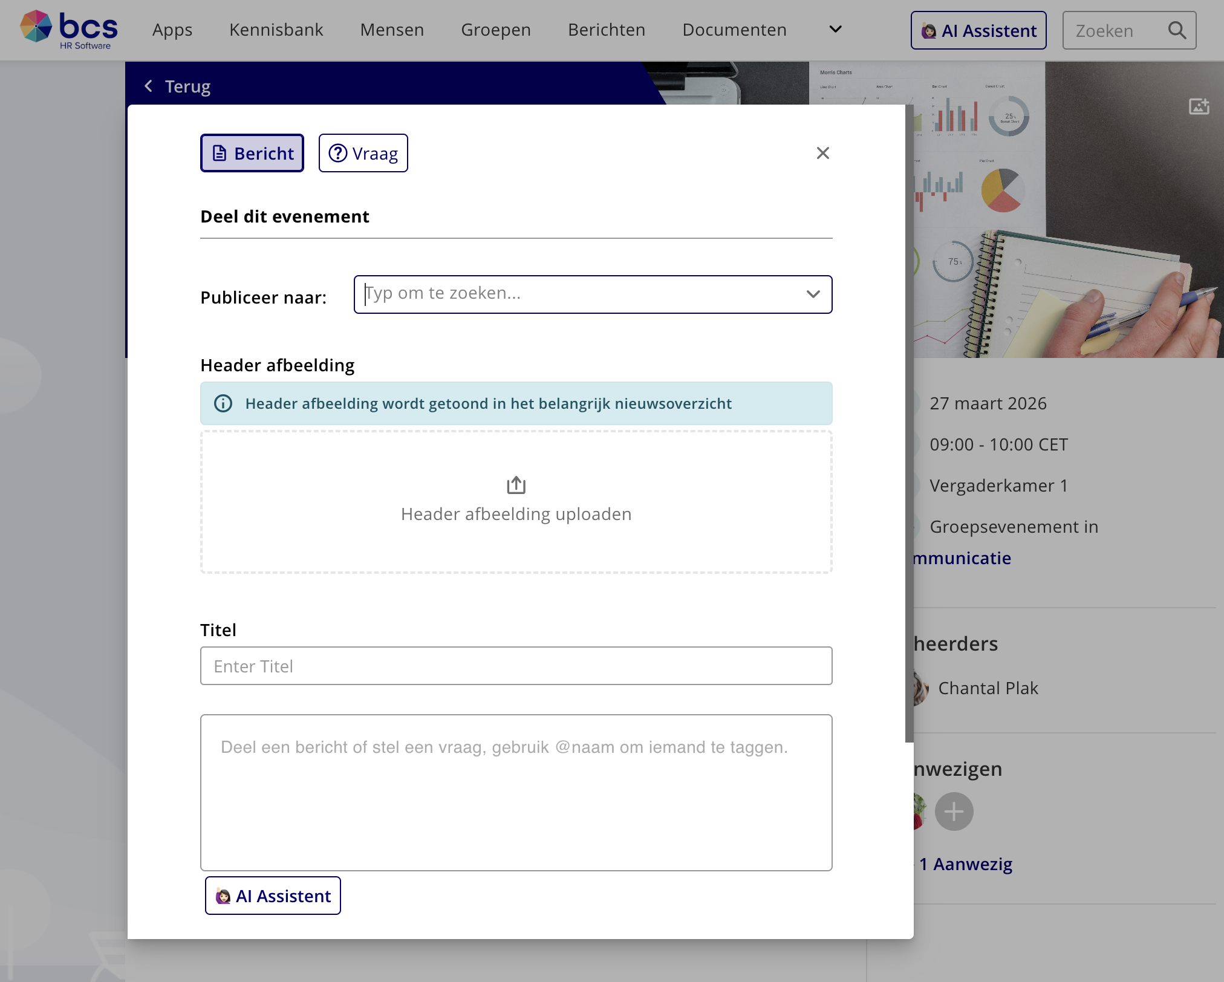Switch to the Vraag tab

tap(363, 153)
